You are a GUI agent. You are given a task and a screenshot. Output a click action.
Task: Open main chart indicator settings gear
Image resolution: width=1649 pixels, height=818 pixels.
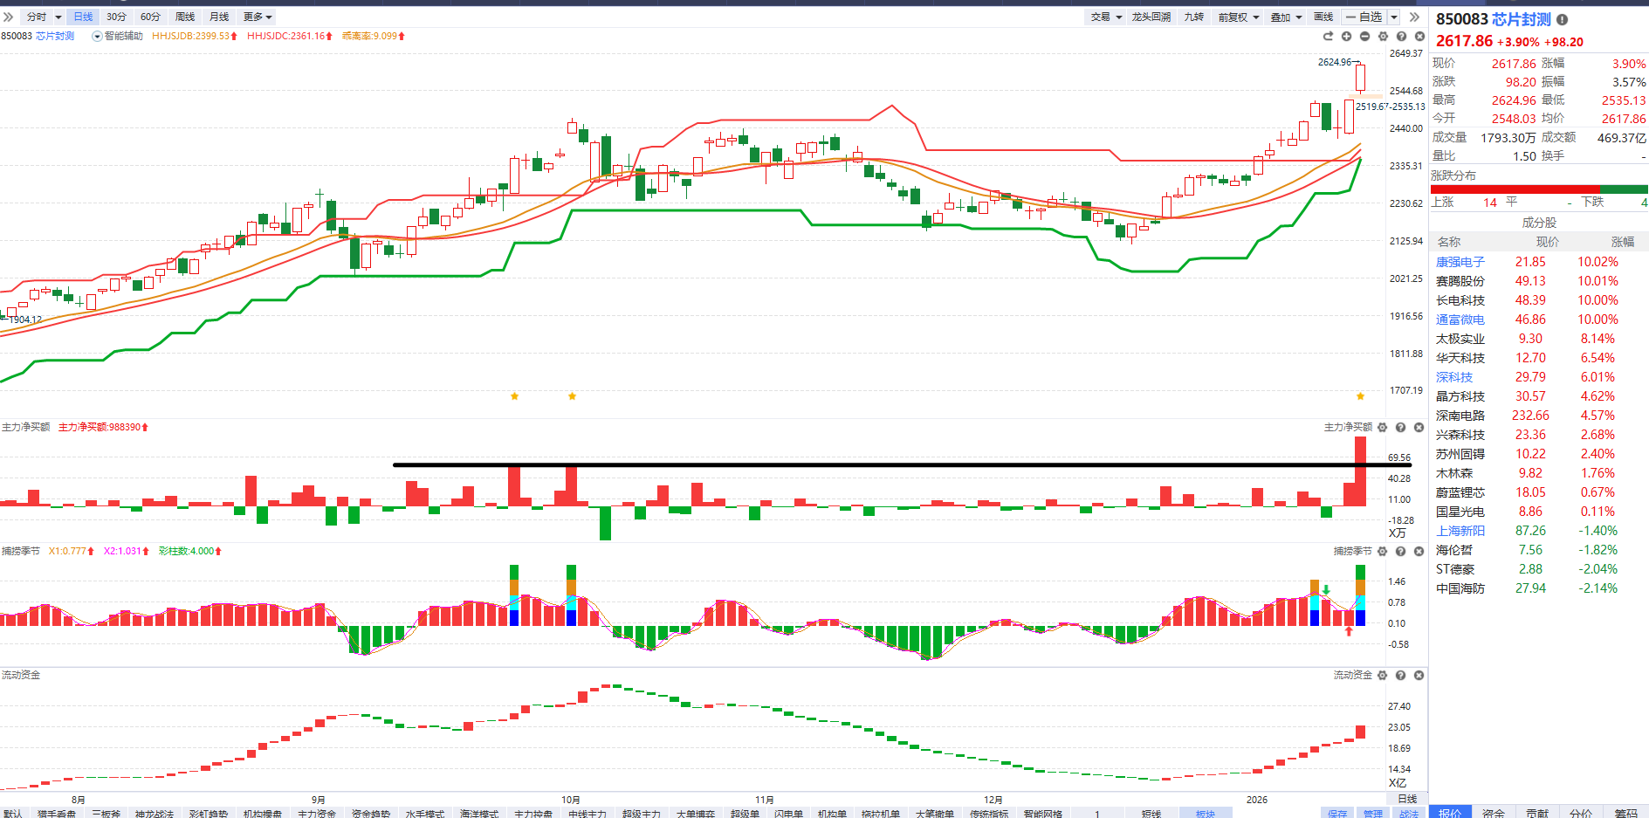click(x=1383, y=37)
